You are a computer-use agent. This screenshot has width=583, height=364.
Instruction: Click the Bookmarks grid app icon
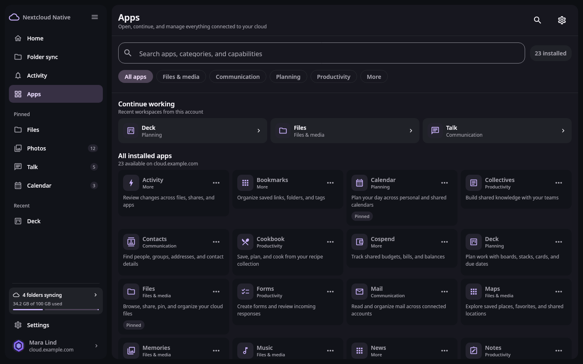[x=245, y=183]
